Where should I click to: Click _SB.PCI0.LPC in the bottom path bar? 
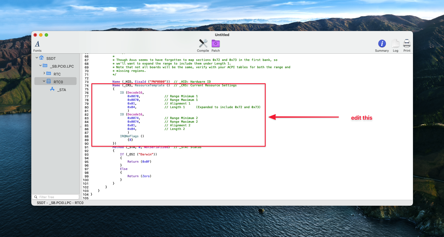coord(61,203)
